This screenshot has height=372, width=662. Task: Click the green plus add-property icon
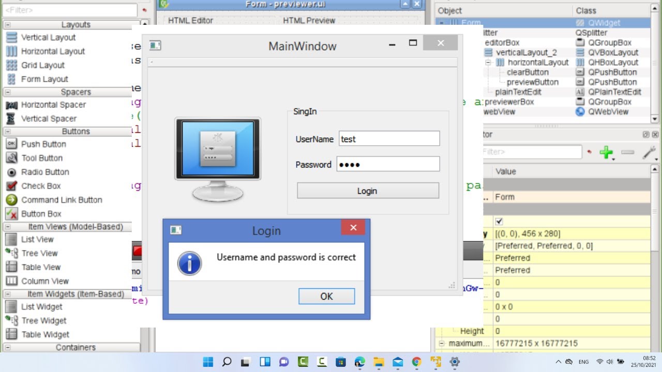(x=606, y=152)
